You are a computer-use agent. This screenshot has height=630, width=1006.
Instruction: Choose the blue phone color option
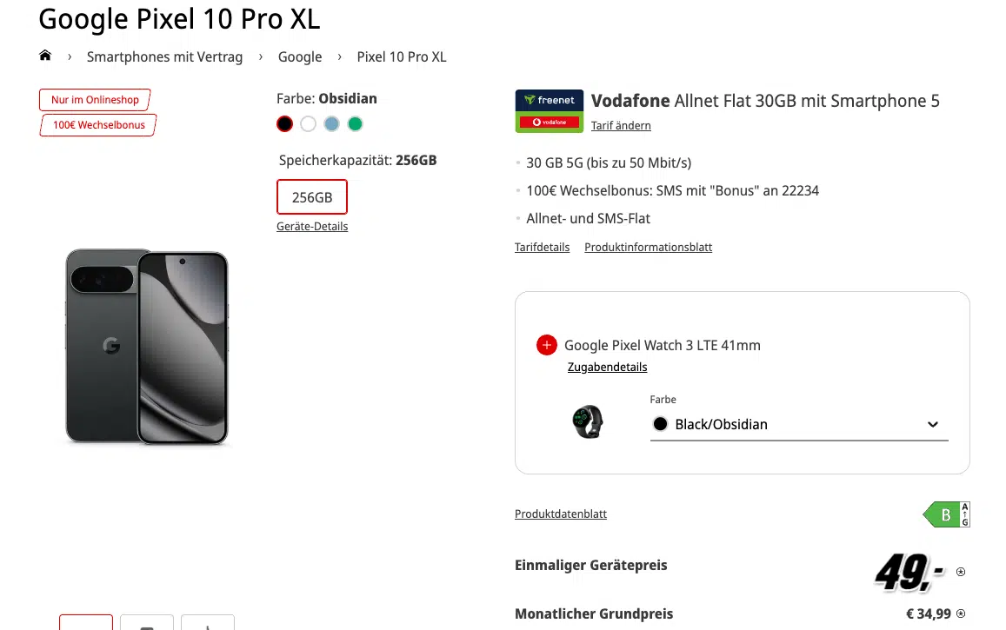(x=331, y=124)
